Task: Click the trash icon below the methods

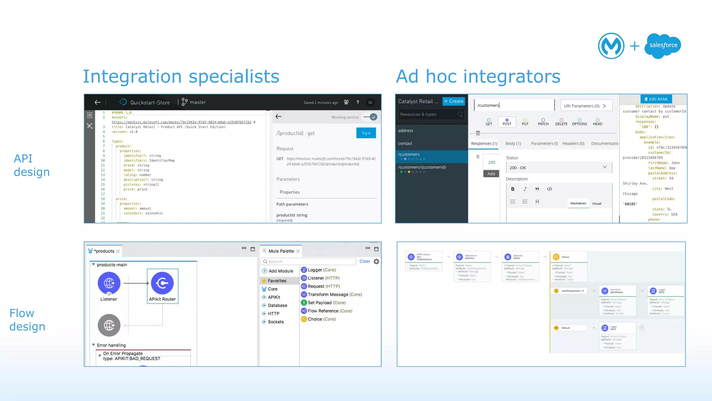Action: 478,133
